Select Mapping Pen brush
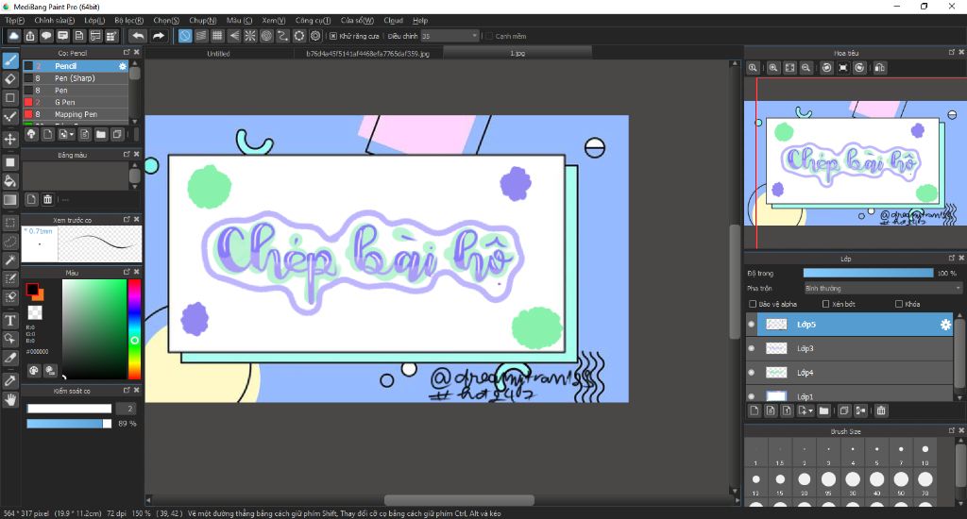The width and height of the screenshot is (967, 519). (x=76, y=114)
